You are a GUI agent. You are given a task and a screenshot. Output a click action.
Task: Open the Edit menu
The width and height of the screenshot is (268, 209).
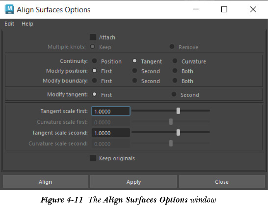tap(9, 24)
